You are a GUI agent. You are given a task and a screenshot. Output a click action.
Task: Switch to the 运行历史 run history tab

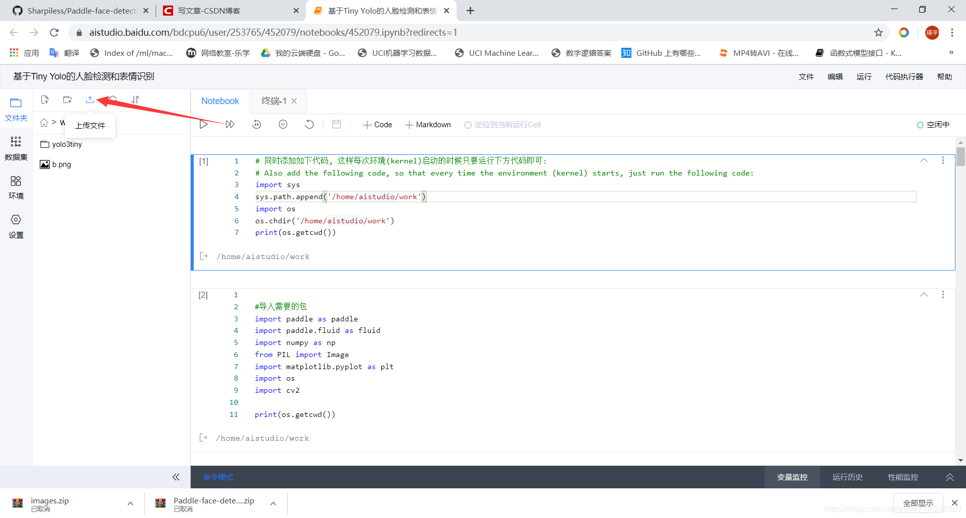click(848, 477)
